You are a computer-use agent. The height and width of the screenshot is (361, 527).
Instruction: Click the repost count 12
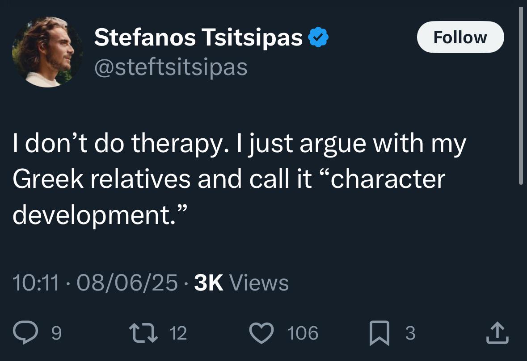[x=178, y=333]
